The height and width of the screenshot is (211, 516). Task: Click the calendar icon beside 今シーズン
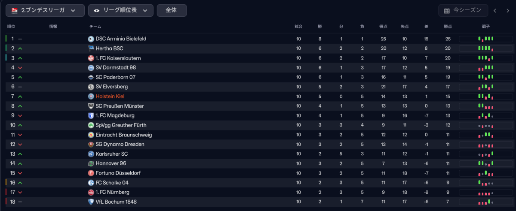[447, 10]
